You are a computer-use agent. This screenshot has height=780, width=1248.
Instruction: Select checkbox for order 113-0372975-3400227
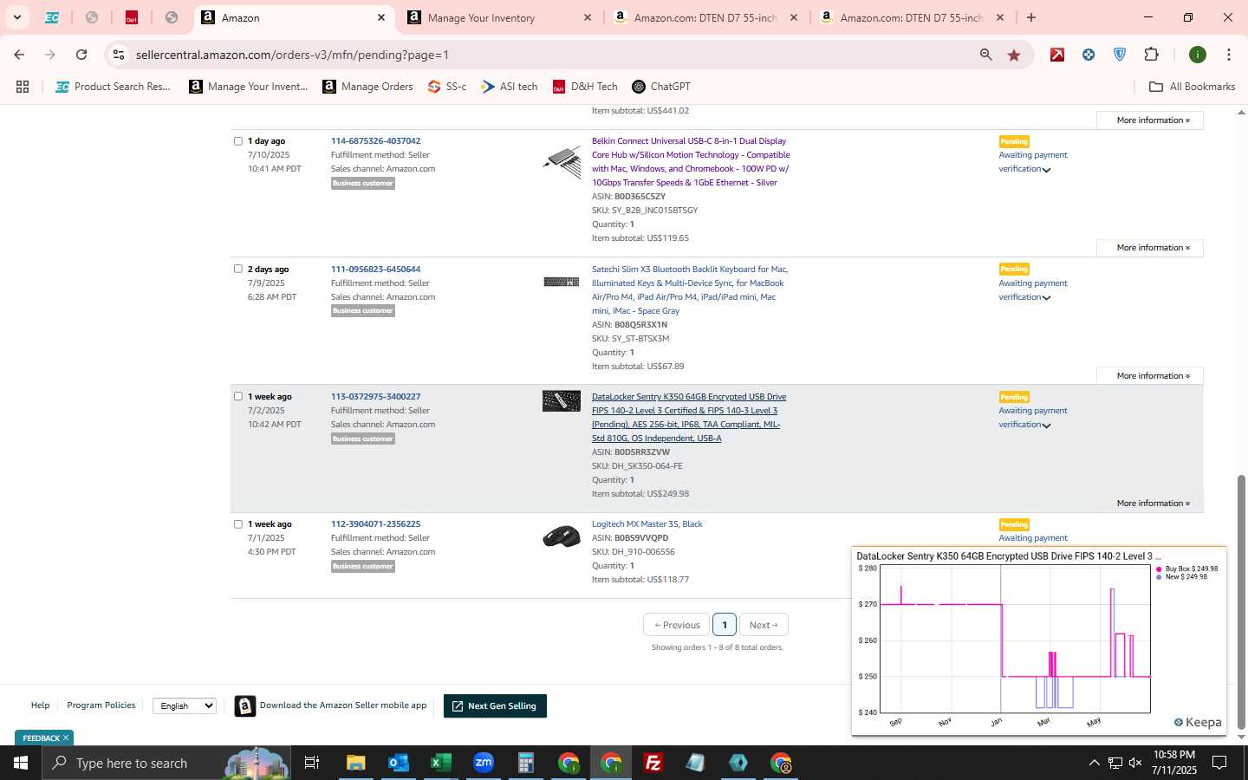pyautogui.click(x=237, y=396)
